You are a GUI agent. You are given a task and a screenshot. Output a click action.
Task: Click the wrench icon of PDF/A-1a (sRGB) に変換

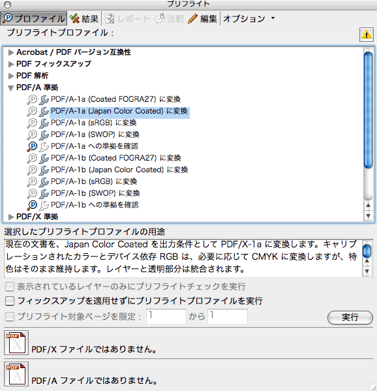point(44,123)
